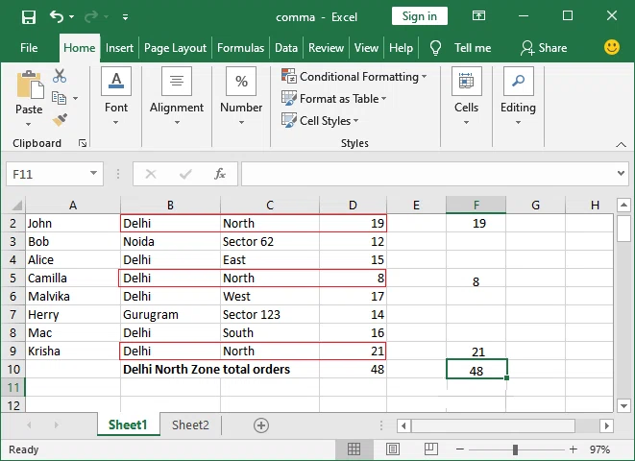
Task: Open Ribbon Display Options icon
Action: [478, 15]
